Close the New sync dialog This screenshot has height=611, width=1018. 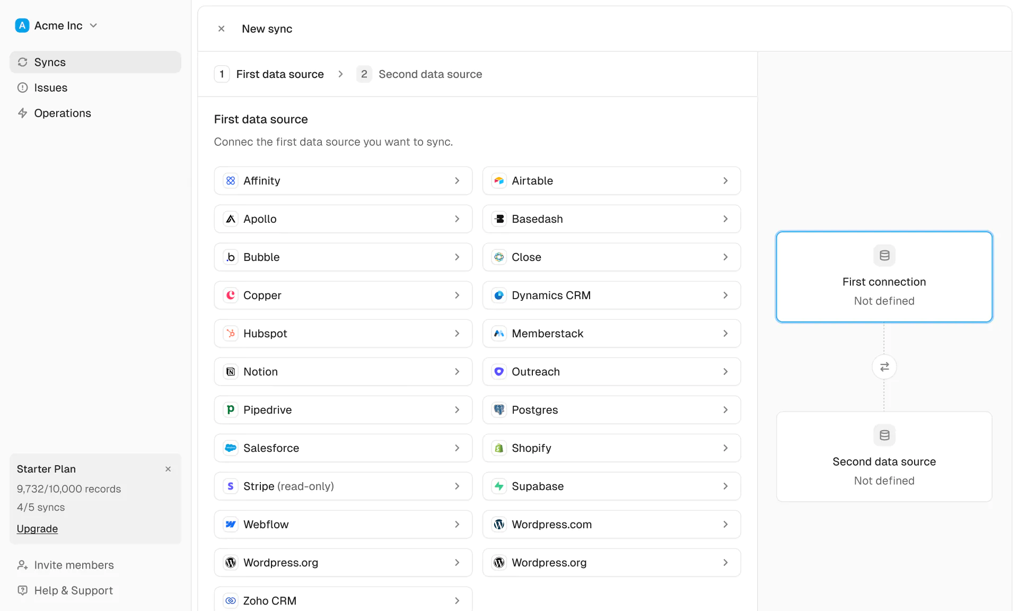(222, 29)
